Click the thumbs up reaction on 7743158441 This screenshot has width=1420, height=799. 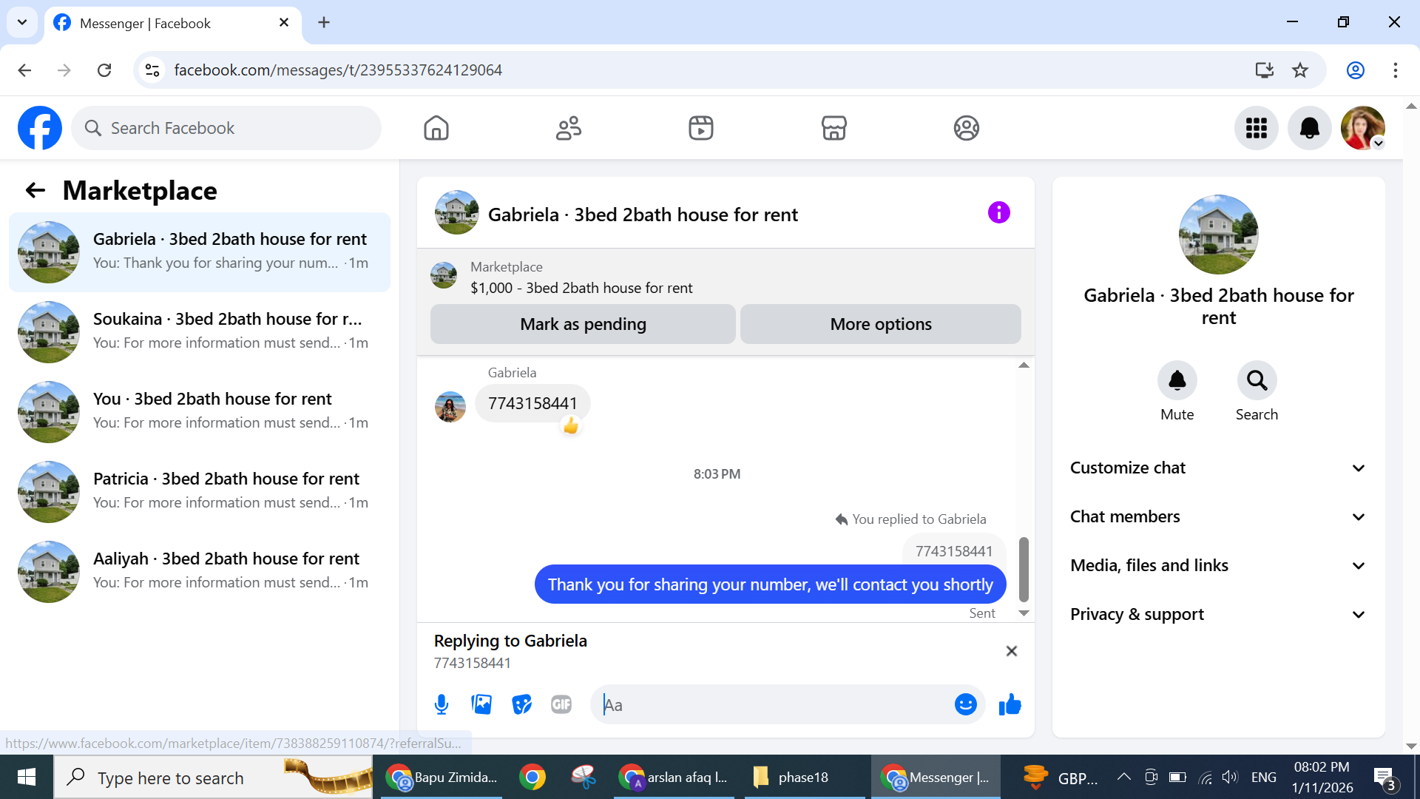pos(570,425)
